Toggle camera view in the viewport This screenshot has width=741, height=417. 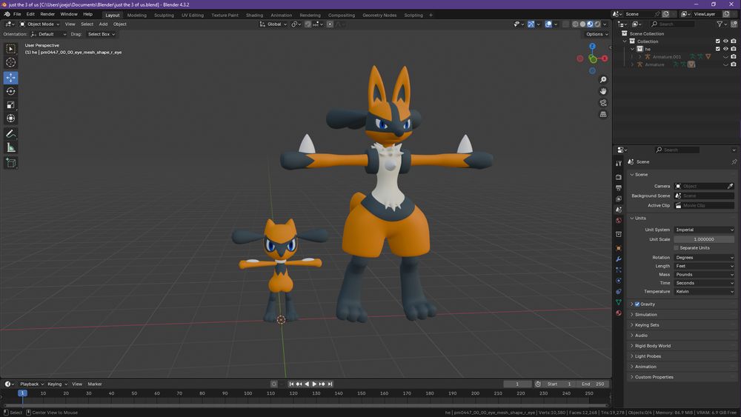[x=603, y=103]
